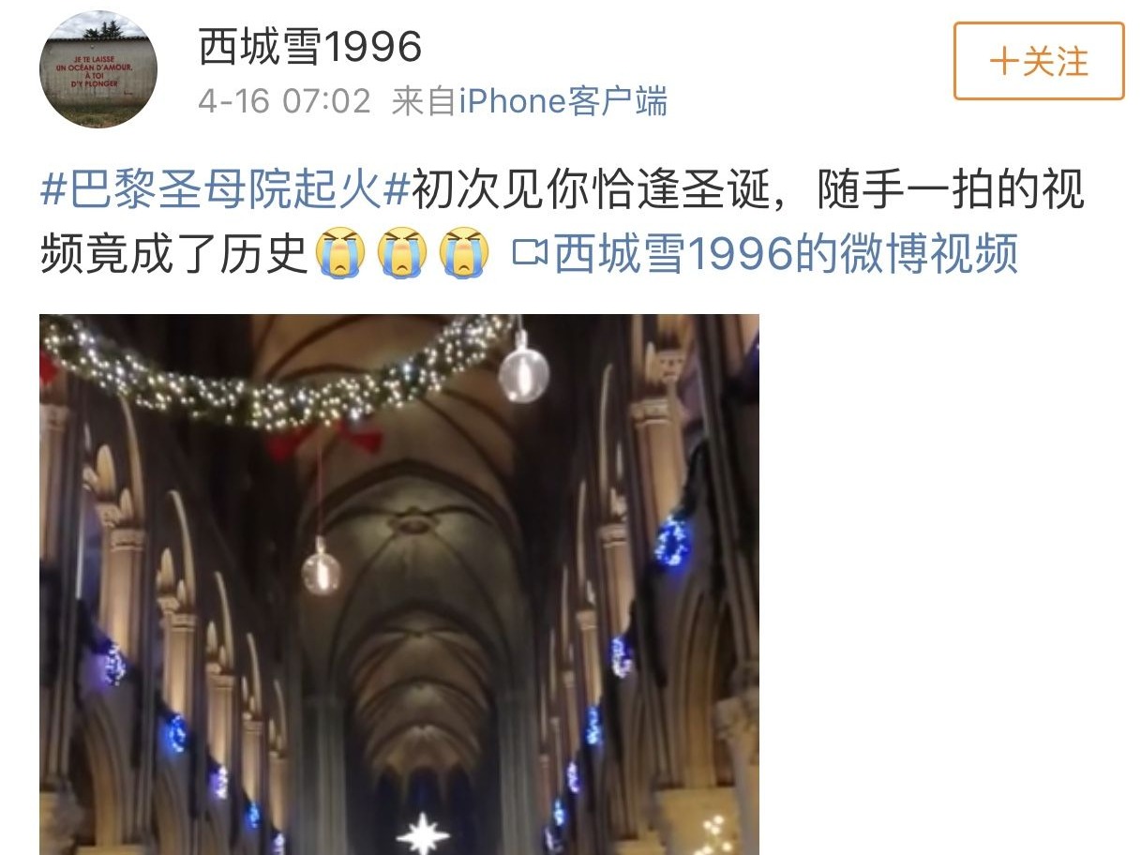Select the post timestamp 4-16 07:02
1141x855 pixels.
pyautogui.click(x=284, y=100)
